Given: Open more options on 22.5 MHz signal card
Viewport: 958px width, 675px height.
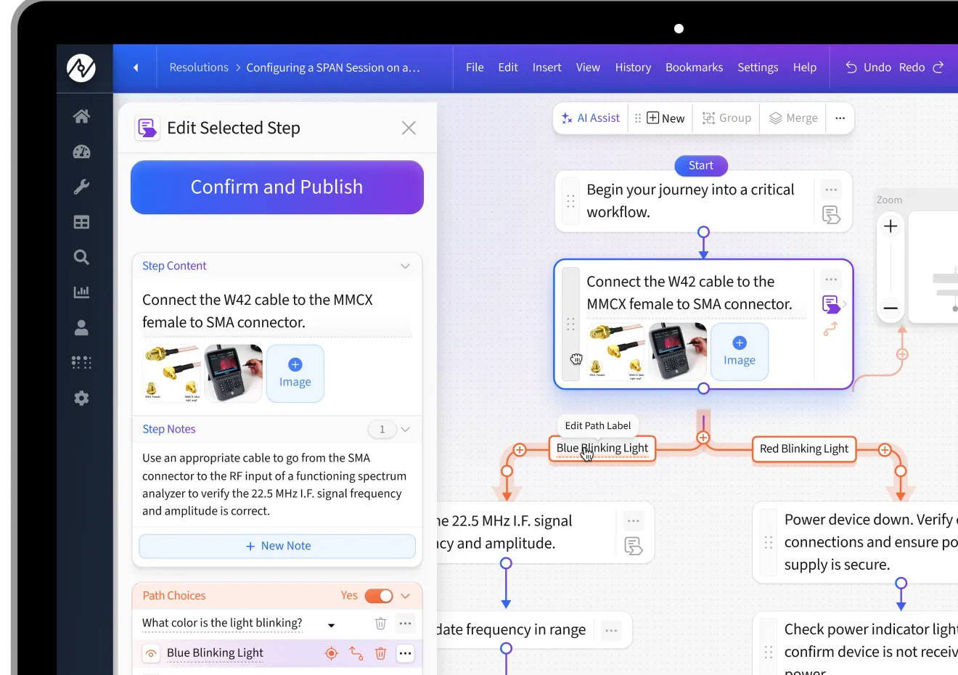Looking at the screenshot, I should pos(634,521).
